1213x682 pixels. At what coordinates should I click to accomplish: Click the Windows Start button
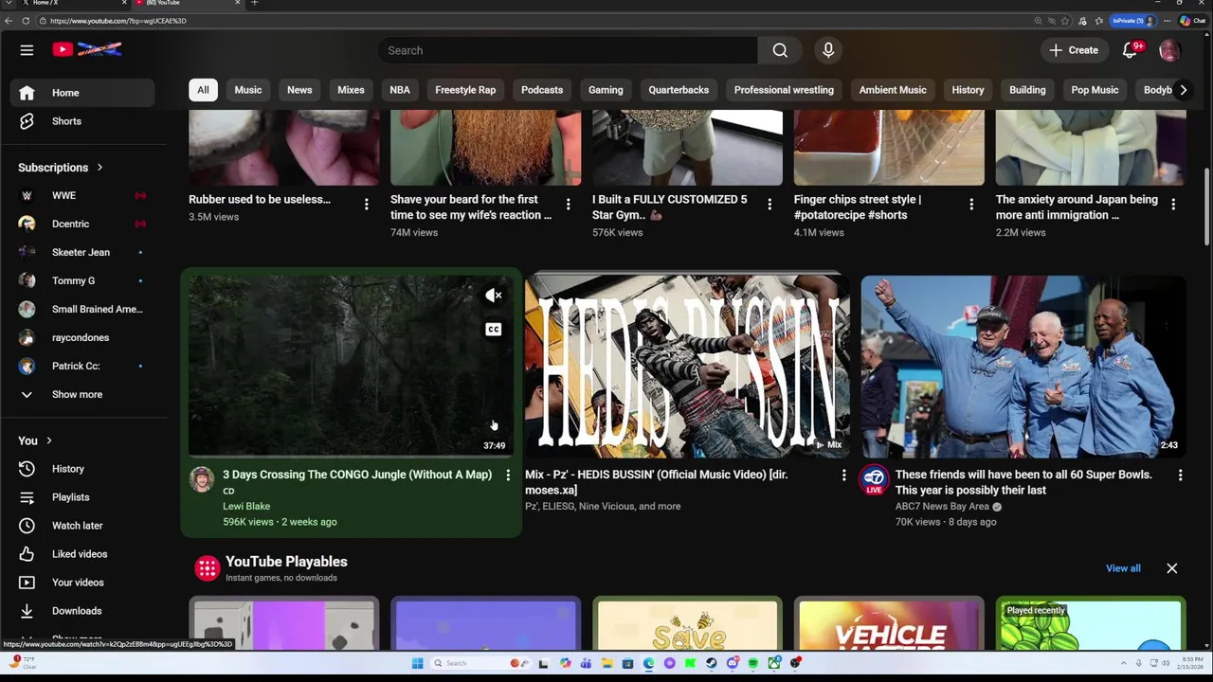point(417,663)
